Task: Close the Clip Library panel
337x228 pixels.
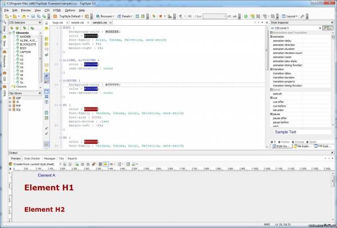Action: pos(40,93)
